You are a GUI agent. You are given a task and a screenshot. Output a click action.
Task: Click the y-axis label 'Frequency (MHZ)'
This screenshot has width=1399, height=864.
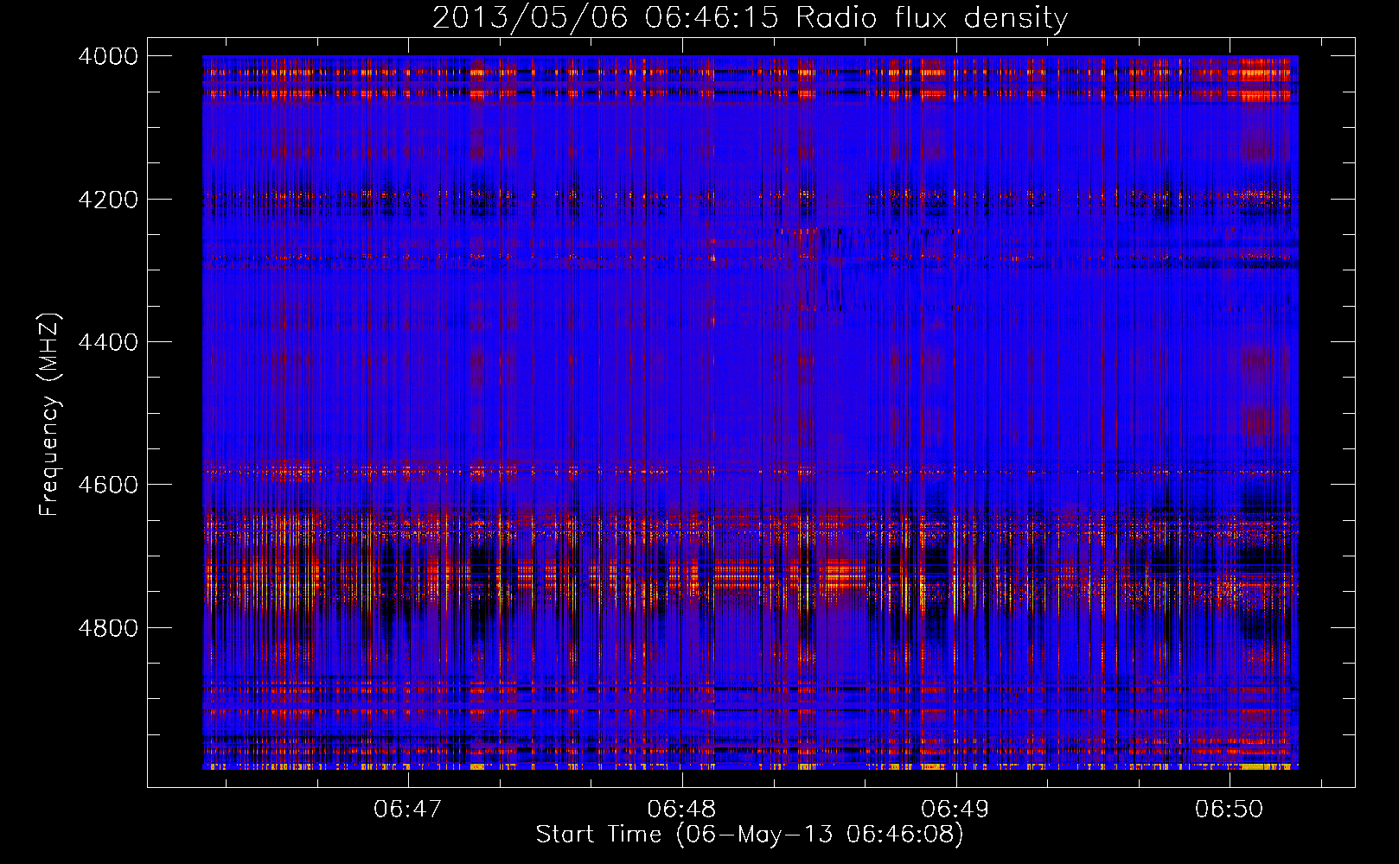(50, 415)
